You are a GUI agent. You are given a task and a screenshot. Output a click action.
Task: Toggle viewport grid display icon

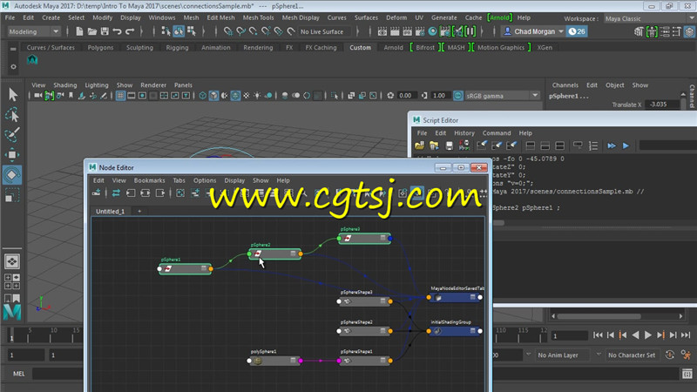[120, 96]
